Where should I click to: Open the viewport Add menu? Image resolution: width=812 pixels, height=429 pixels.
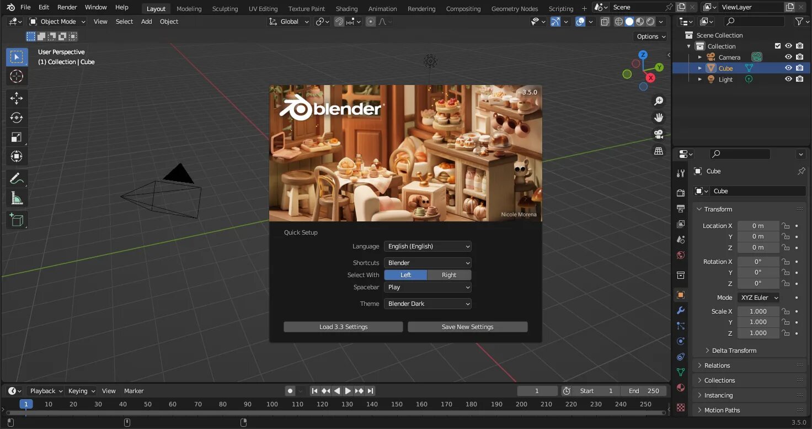[146, 22]
